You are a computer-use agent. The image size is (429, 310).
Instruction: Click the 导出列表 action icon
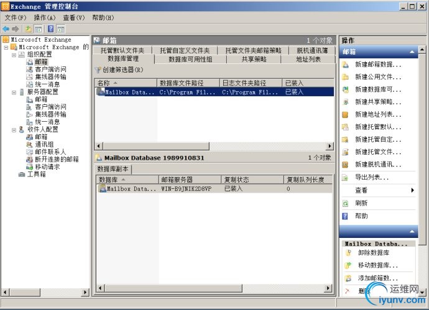point(346,178)
